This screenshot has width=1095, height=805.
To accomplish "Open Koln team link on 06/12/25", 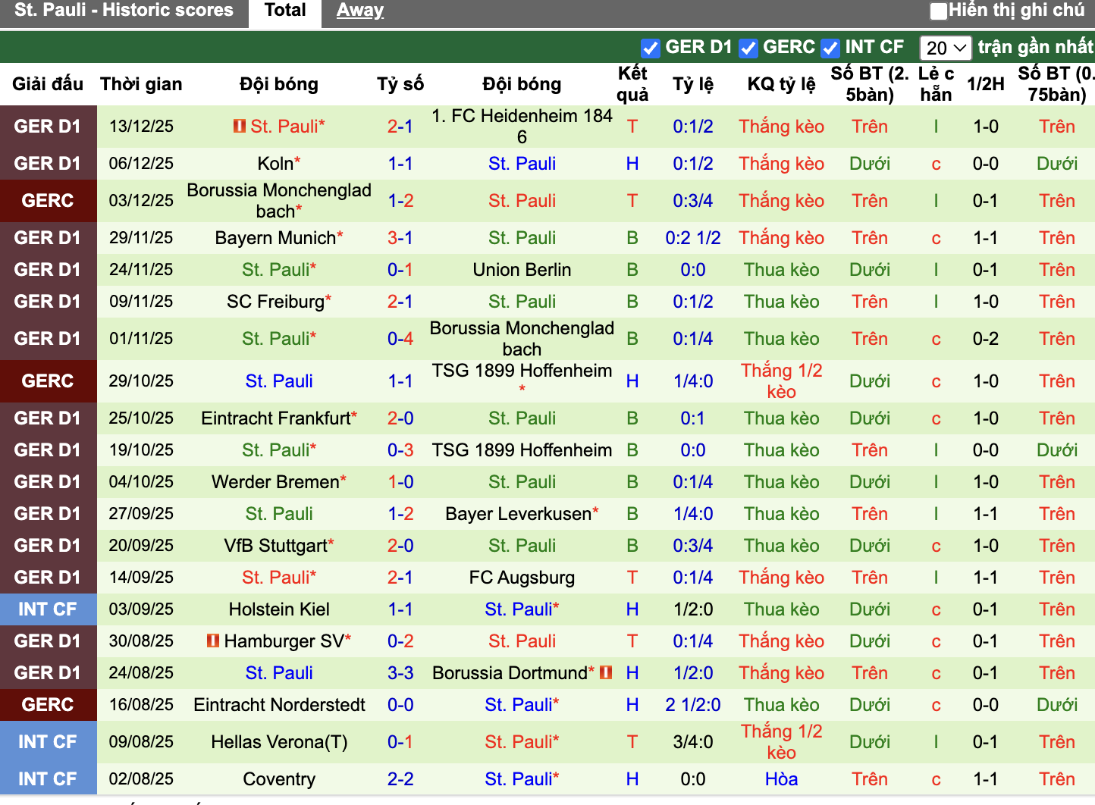I will [x=275, y=164].
